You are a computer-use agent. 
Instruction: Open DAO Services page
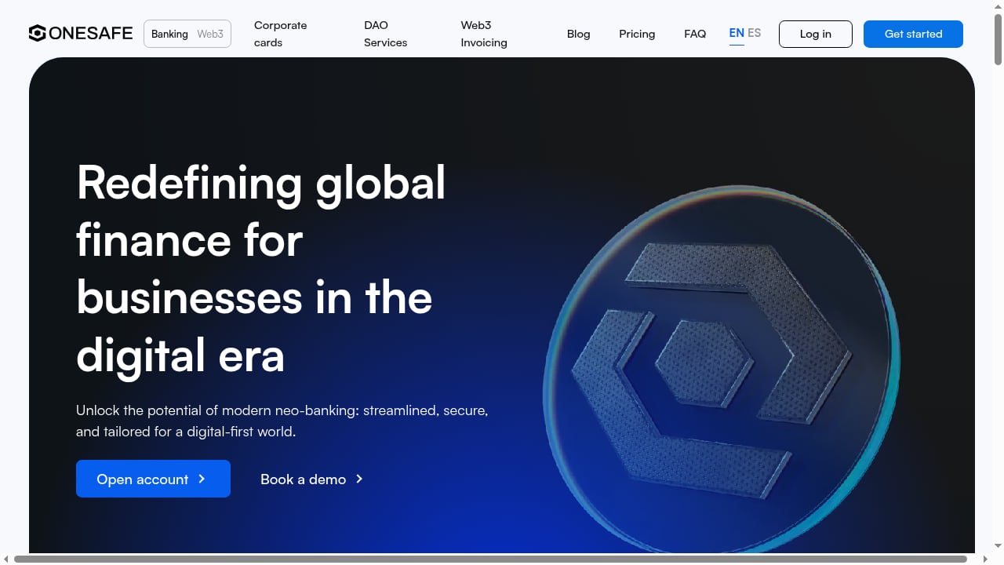coord(385,34)
